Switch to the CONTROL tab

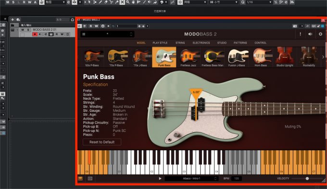(261, 43)
